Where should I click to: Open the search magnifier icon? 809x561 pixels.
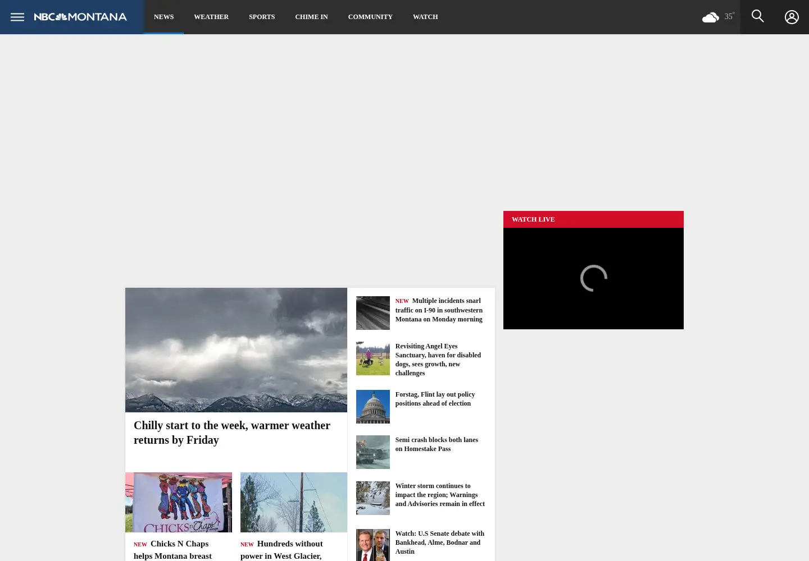pyautogui.click(x=757, y=16)
